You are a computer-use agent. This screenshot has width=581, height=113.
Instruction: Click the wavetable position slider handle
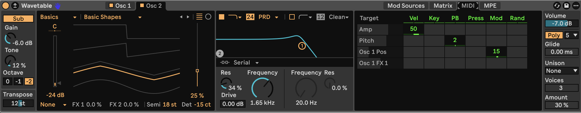click(197, 71)
